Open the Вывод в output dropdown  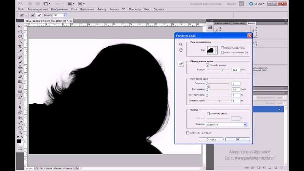point(245,124)
